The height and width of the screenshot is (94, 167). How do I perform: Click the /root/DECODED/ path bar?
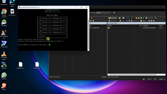[136, 23]
